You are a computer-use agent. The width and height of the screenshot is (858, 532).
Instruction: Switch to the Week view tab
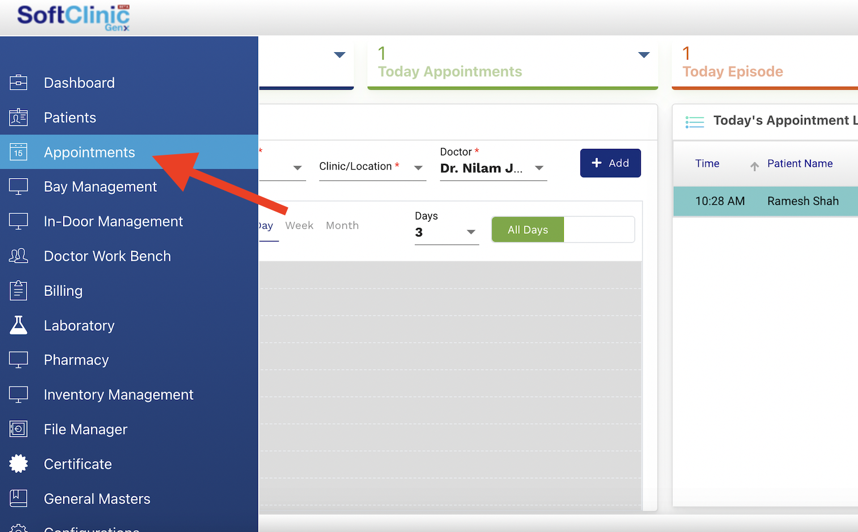(x=299, y=226)
